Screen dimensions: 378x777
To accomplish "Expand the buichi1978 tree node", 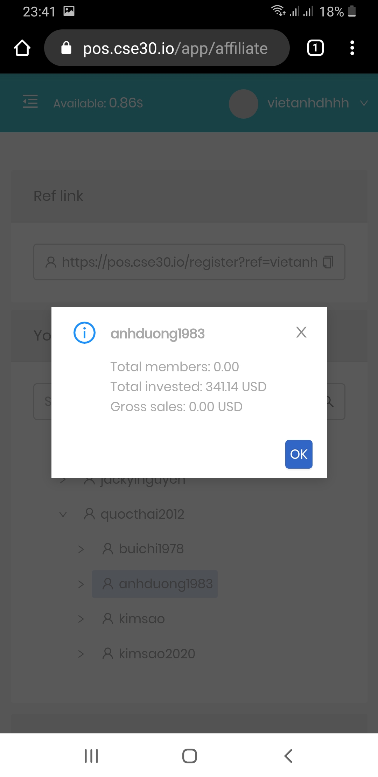I will coord(81,549).
